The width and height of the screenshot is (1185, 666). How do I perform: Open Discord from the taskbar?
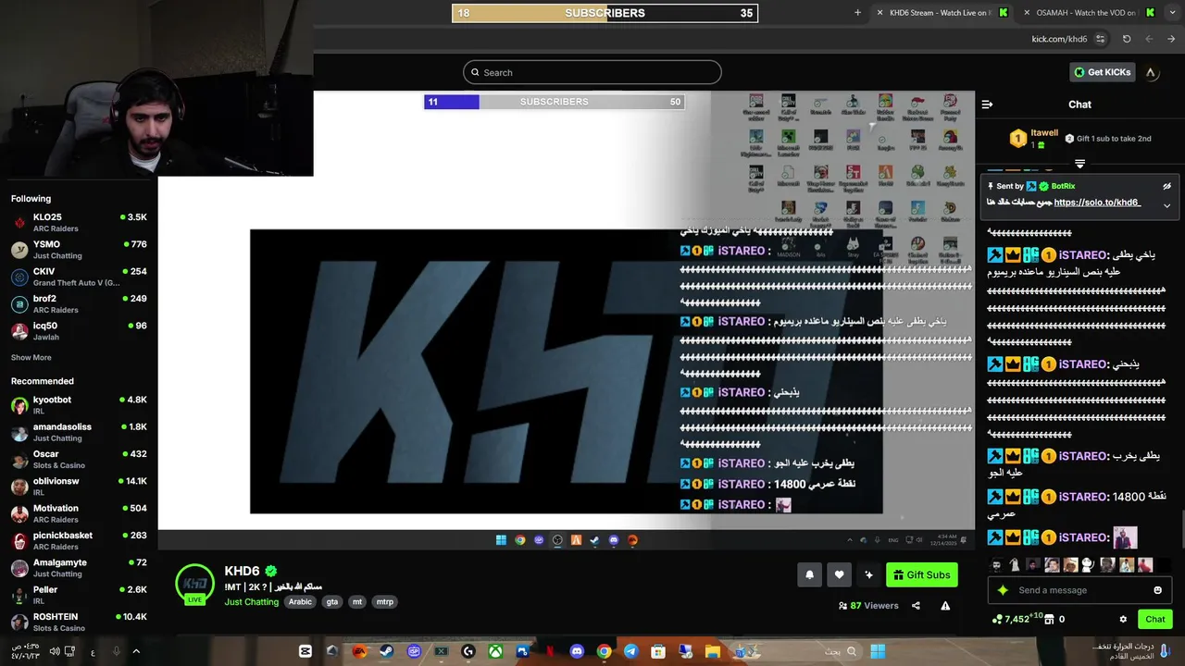[577, 651]
